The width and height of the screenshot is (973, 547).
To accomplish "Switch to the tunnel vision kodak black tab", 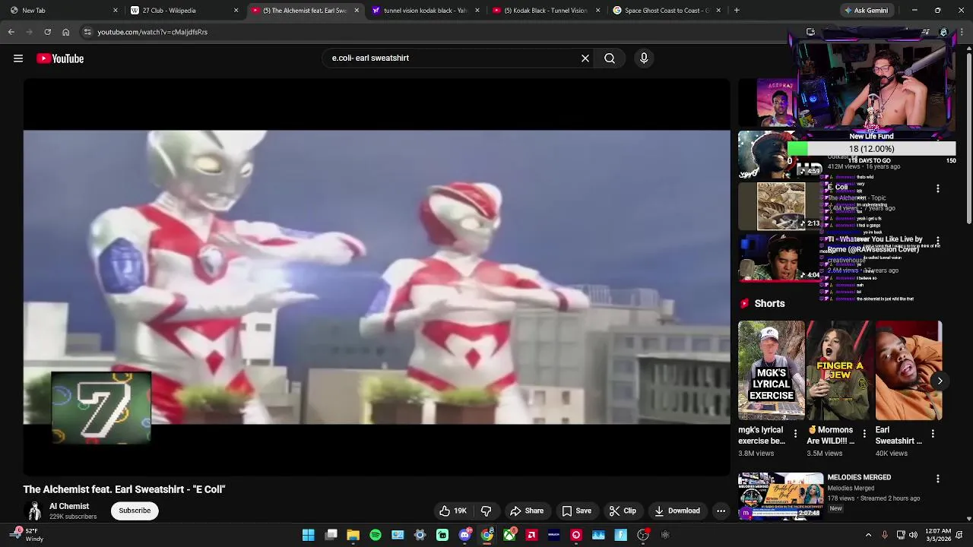I will pyautogui.click(x=424, y=11).
